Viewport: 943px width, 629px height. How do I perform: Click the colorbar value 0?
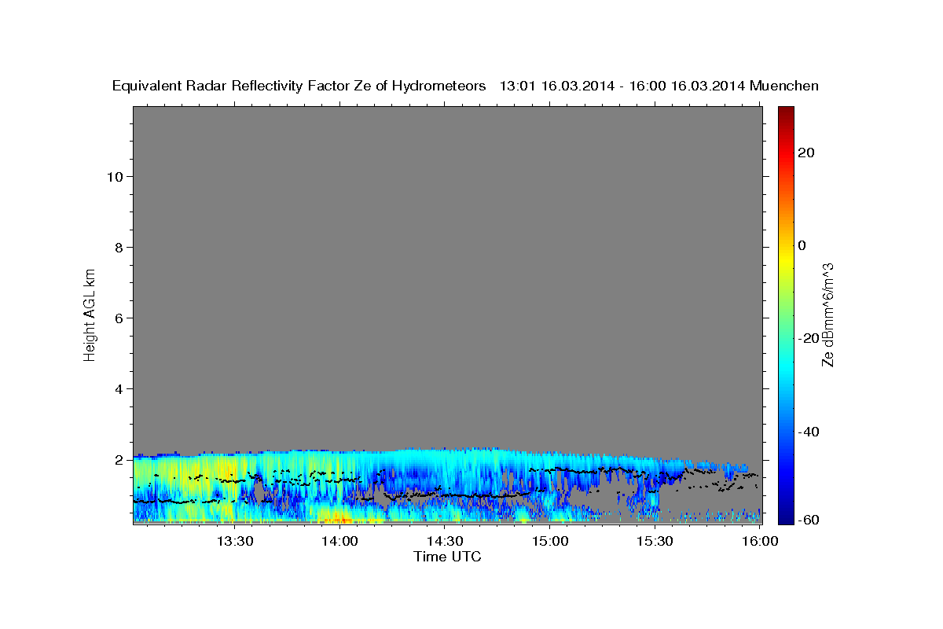pos(802,245)
